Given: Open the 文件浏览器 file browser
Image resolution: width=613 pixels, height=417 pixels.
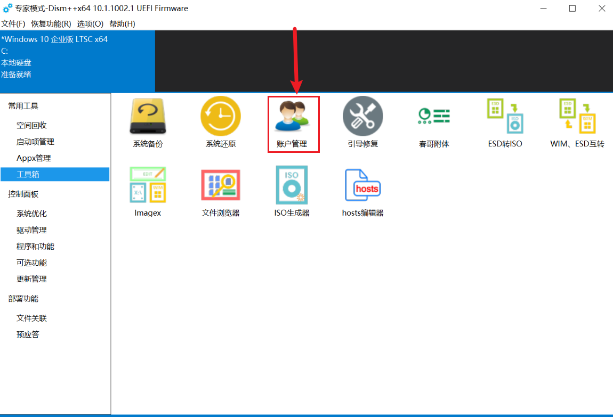Looking at the screenshot, I should (x=221, y=192).
